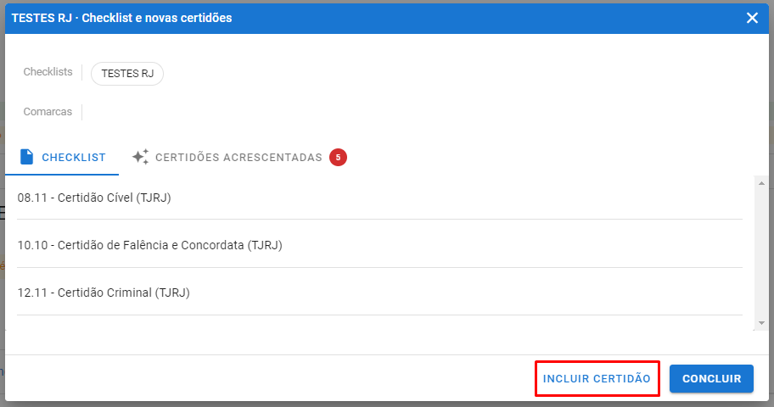Click the sparkle icon for added certidões
The width and height of the screenshot is (774, 407).
click(140, 157)
